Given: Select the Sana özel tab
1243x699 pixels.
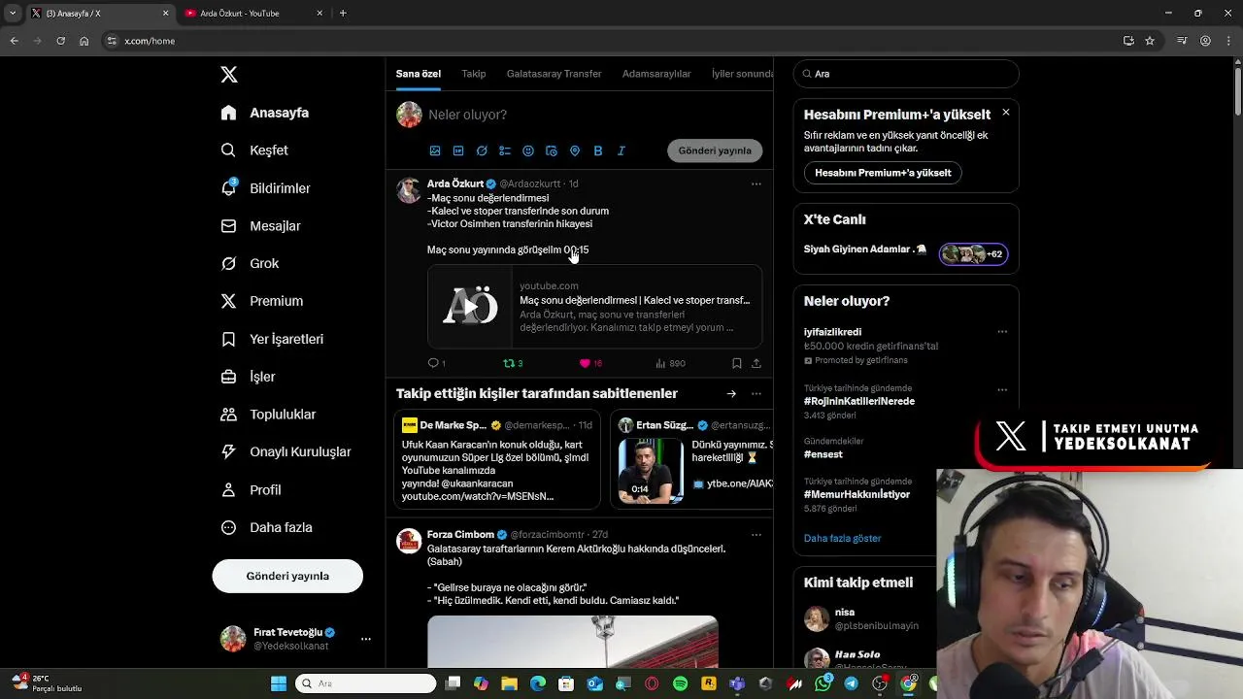Looking at the screenshot, I should [419, 74].
